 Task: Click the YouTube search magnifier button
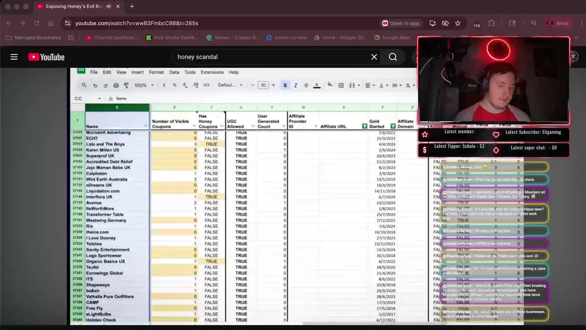click(x=393, y=57)
